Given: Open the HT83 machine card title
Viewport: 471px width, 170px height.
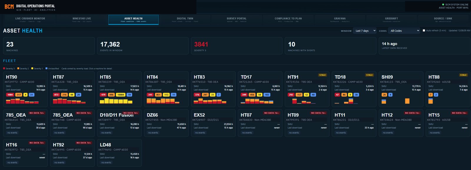Looking at the screenshot, I should point(199,77).
